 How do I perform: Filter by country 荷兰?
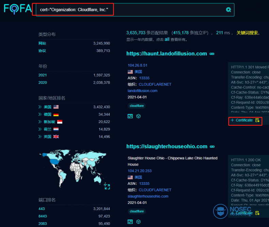pyautogui.click(x=48, y=129)
